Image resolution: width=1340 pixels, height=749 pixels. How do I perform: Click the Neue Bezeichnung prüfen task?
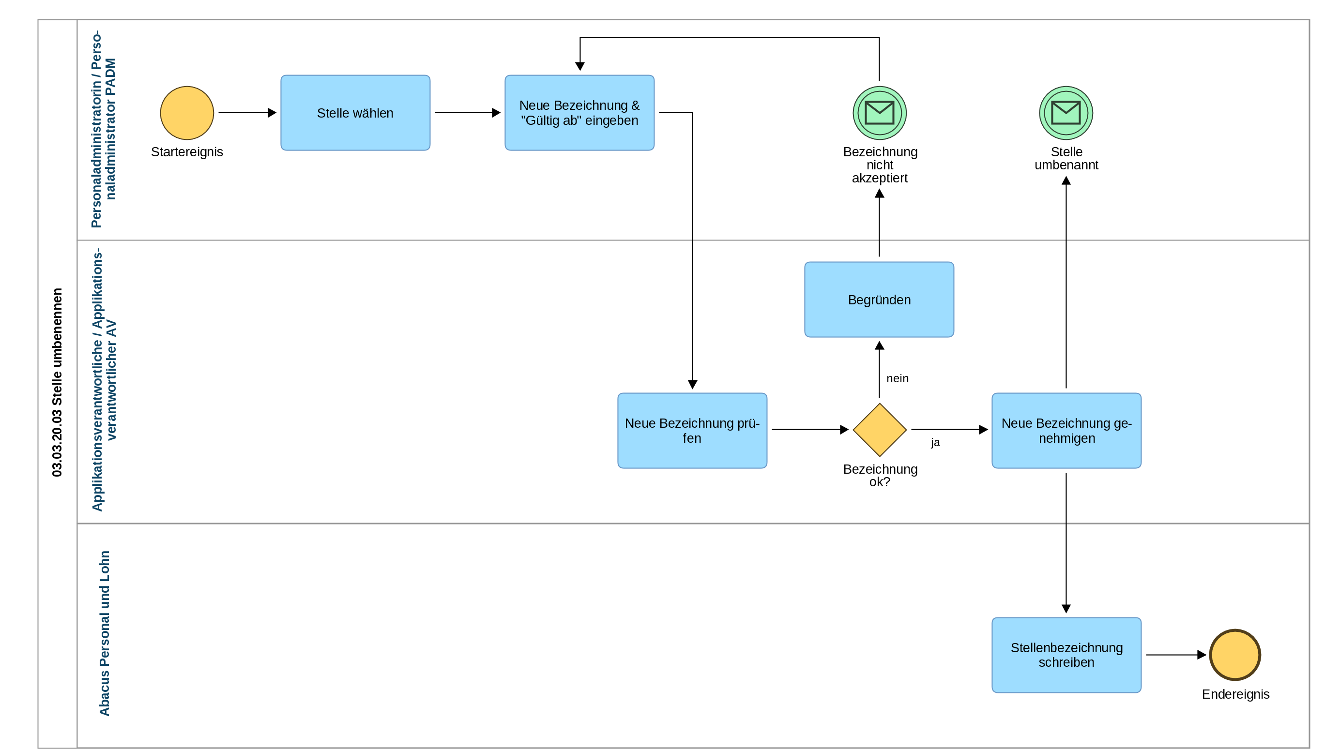[692, 430]
